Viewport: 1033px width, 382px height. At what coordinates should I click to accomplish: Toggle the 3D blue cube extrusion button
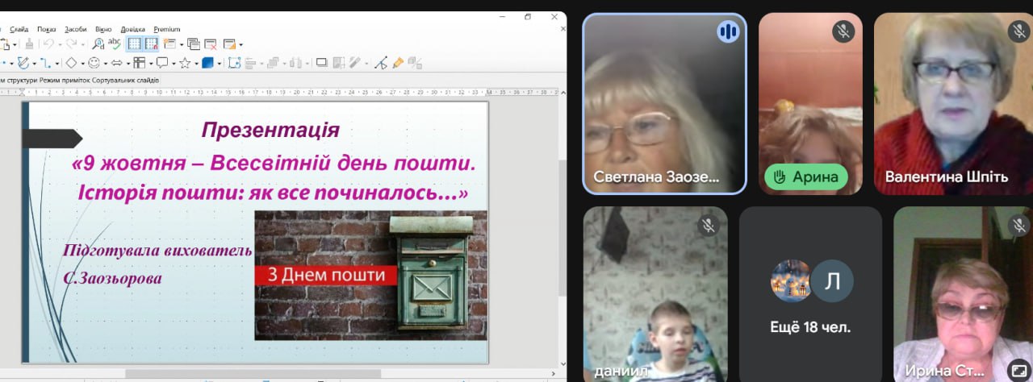point(208,63)
